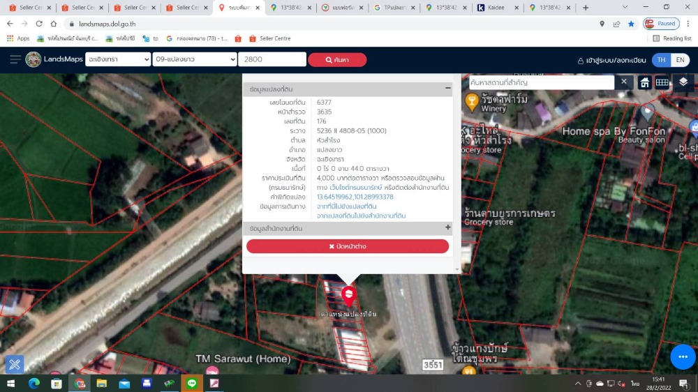Bookmark page with star icon
Viewport: 698px width, 392px height.
click(631, 24)
